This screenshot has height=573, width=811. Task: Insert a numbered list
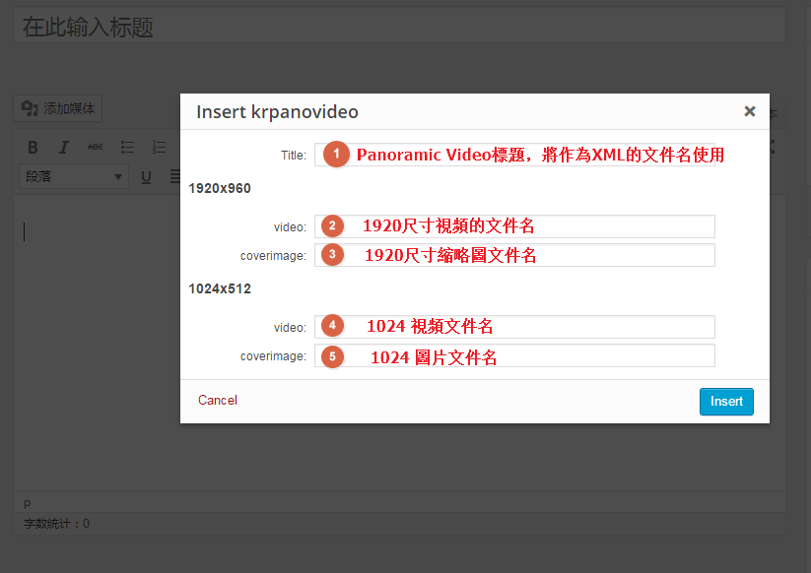coord(159,148)
